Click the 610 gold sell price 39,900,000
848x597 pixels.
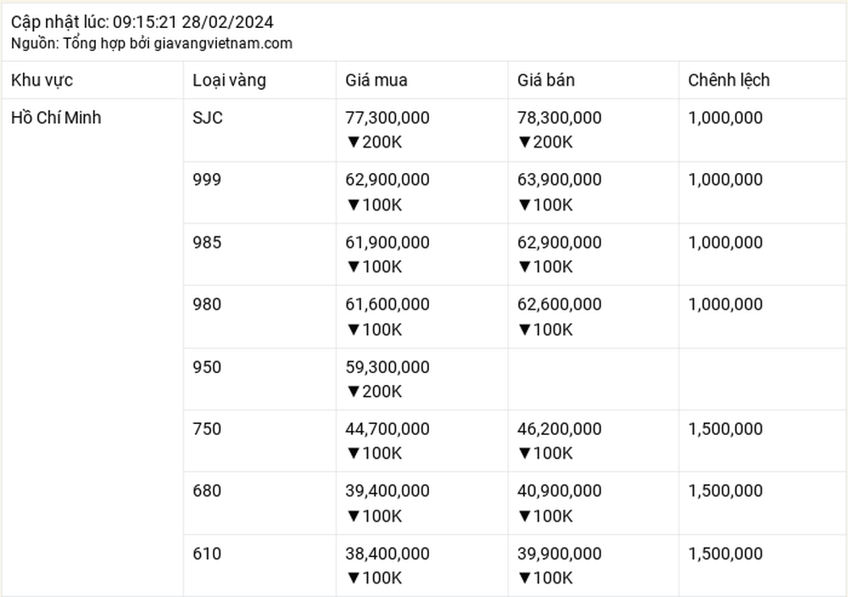point(559,554)
